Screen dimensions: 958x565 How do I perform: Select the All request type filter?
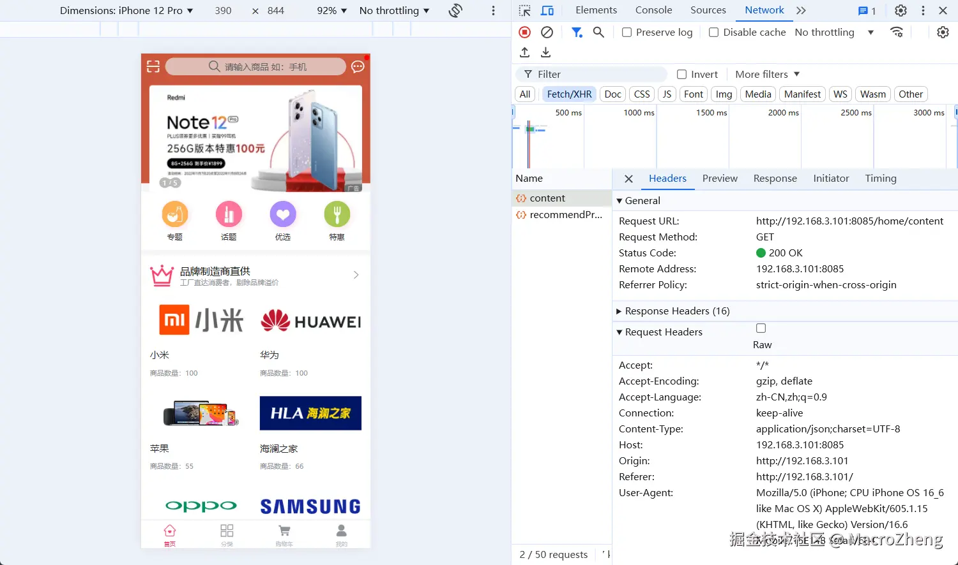pyautogui.click(x=525, y=94)
